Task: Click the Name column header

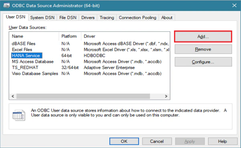Action: 18,36
